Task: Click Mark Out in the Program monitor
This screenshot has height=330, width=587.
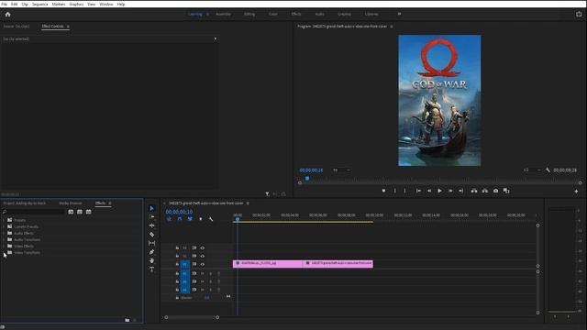Action: [404, 191]
